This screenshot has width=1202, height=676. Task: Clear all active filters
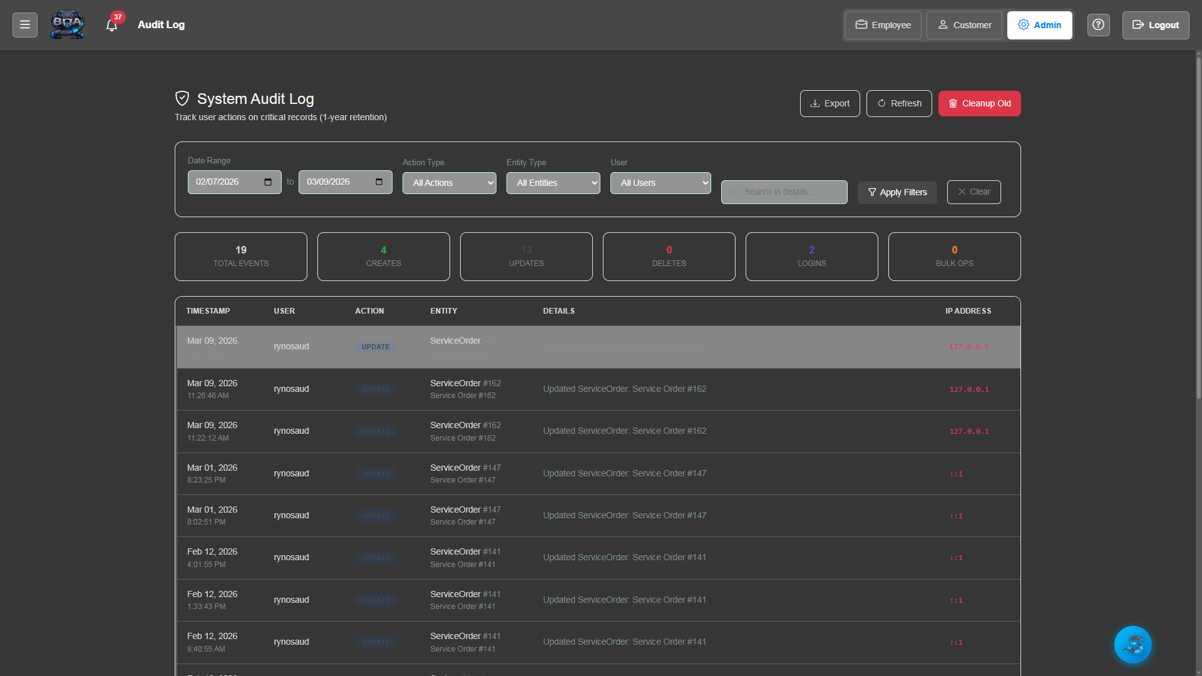973,192
